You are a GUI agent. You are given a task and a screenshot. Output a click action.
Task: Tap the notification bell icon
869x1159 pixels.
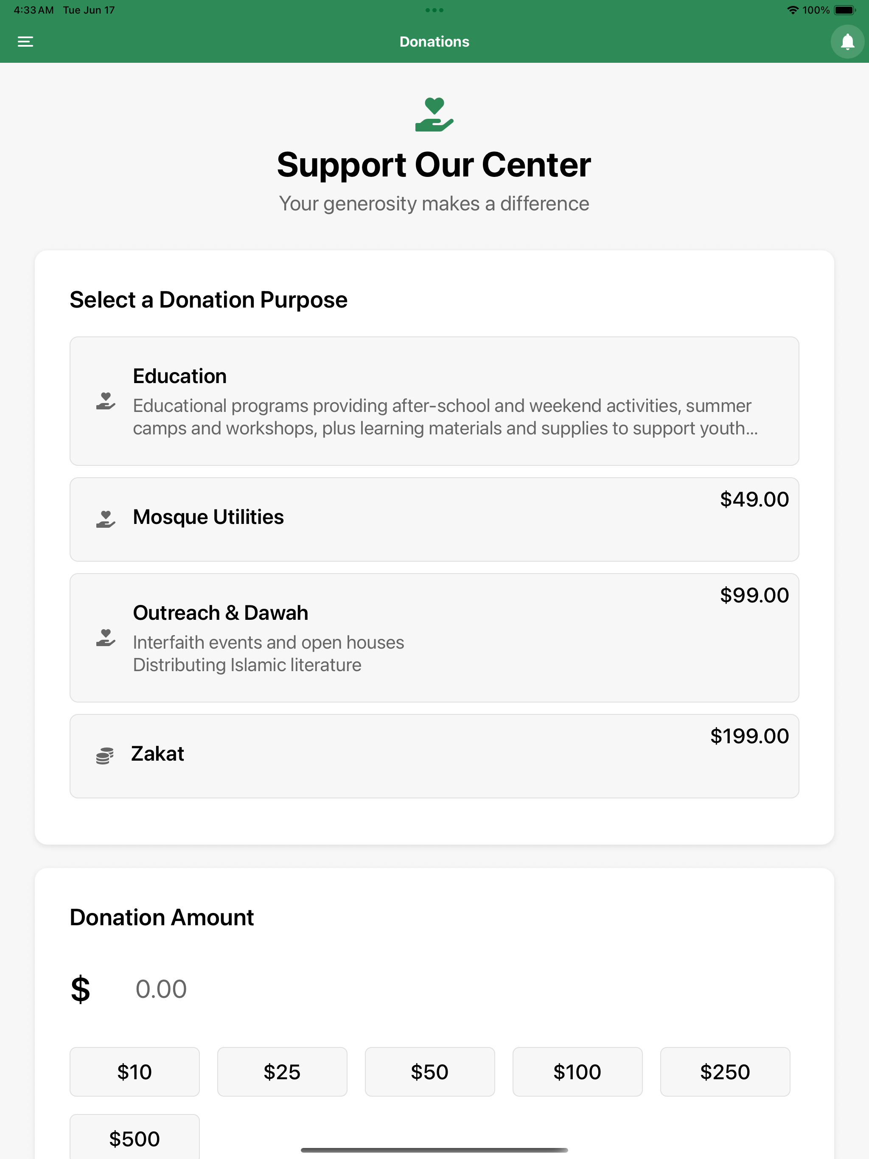pyautogui.click(x=847, y=42)
